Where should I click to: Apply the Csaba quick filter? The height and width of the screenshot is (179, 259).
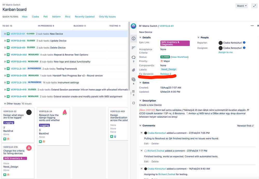(35, 17)
